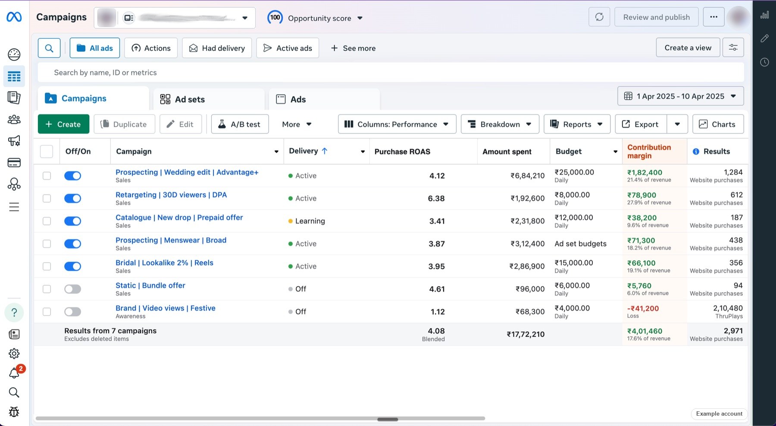Switch to the Ads tab

[324, 99]
